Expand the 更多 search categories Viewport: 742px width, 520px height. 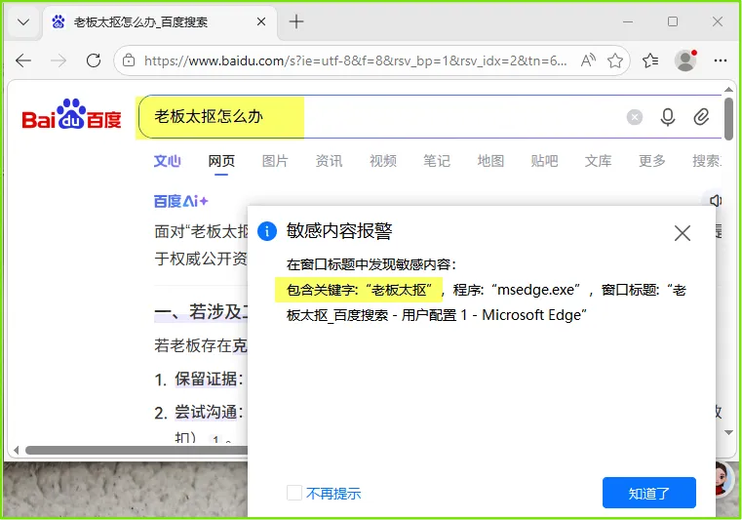point(652,161)
